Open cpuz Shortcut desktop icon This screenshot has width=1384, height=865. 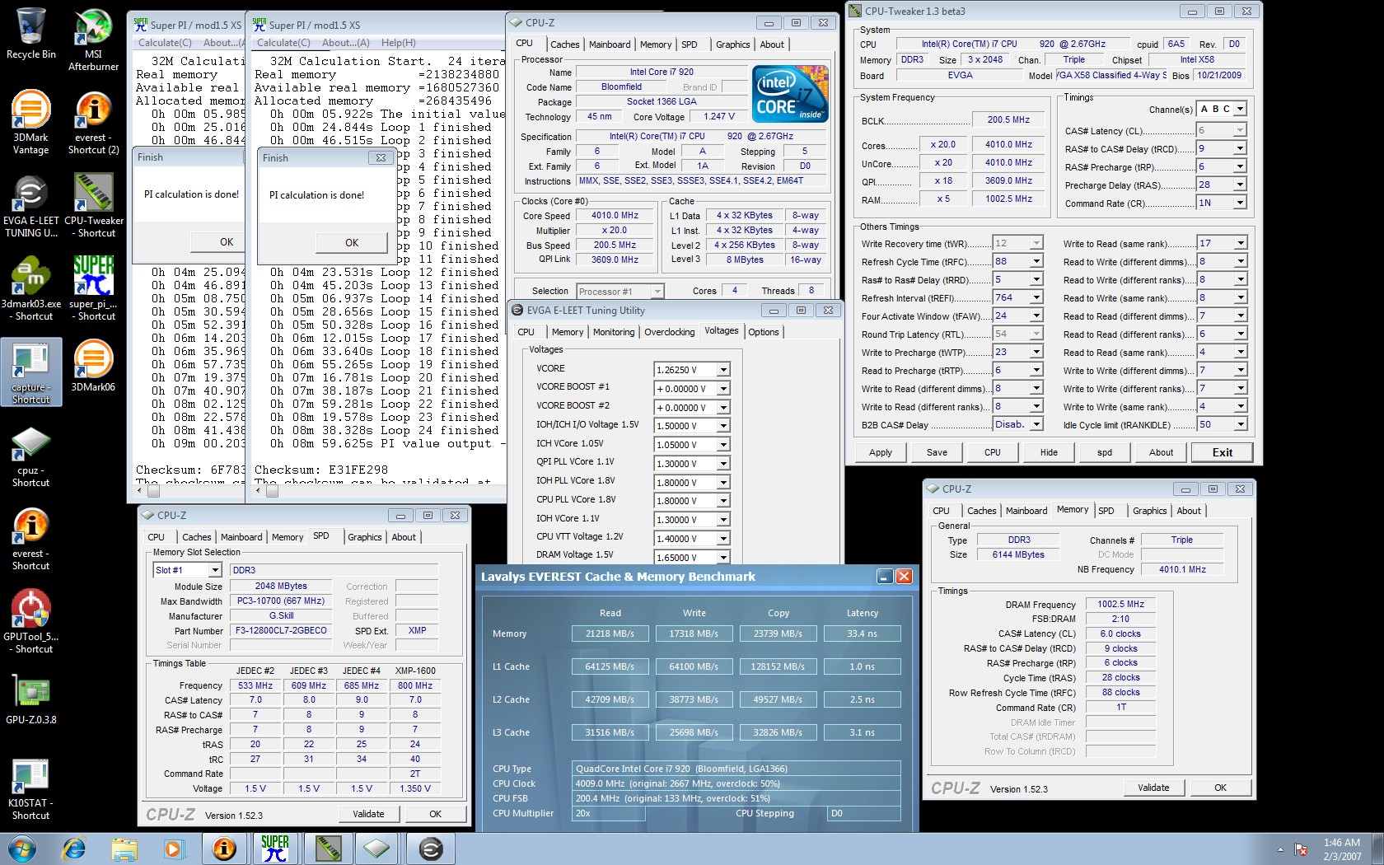point(31,456)
